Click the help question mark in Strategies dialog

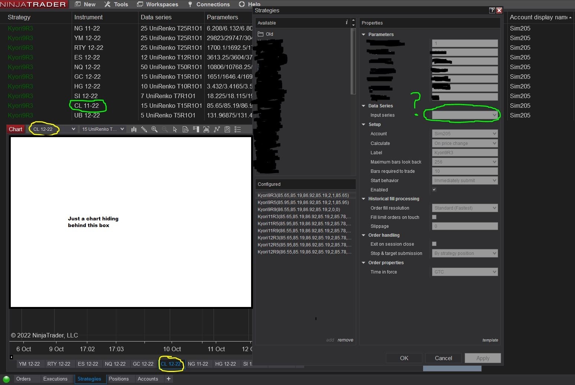[x=492, y=10]
